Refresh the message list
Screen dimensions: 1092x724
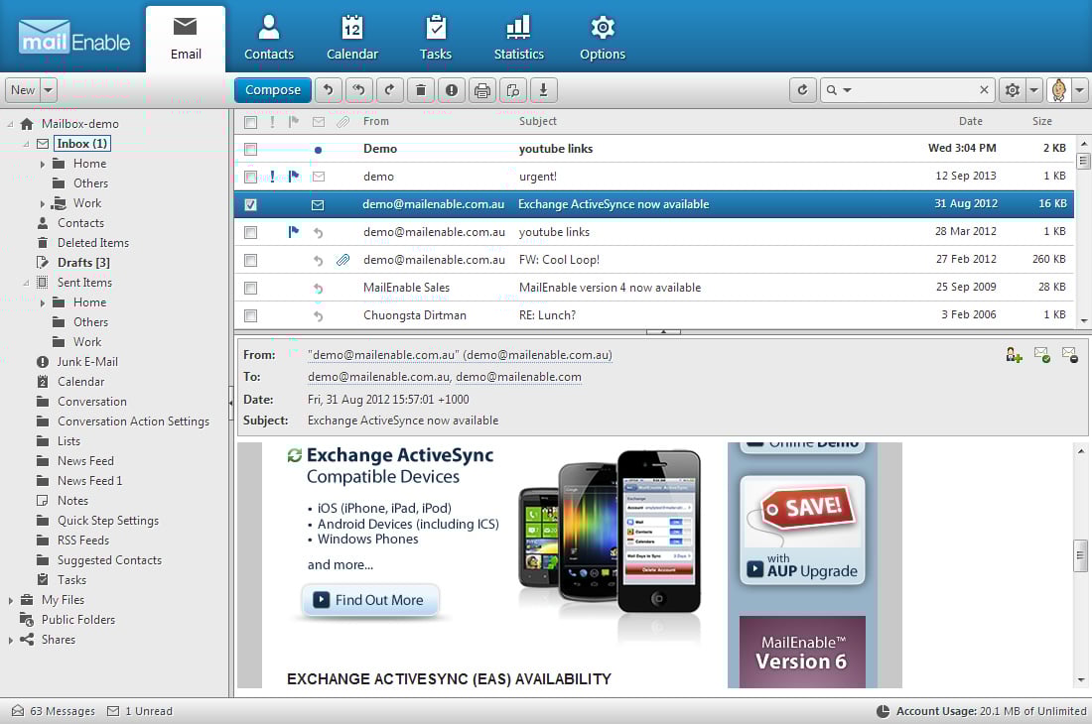click(x=803, y=90)
